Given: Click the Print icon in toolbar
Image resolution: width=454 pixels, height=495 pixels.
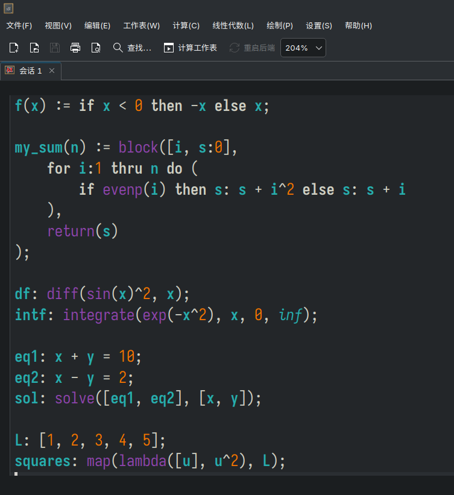Looking at the screenshot, I should 75,48.
